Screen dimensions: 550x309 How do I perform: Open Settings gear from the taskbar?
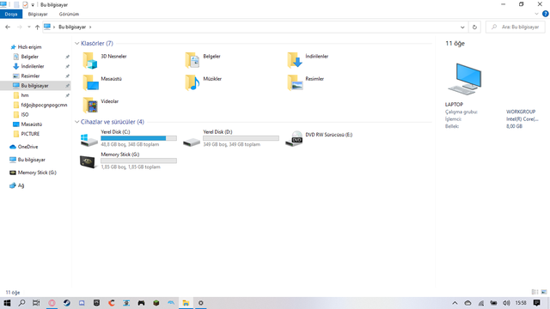pos(200,303)
